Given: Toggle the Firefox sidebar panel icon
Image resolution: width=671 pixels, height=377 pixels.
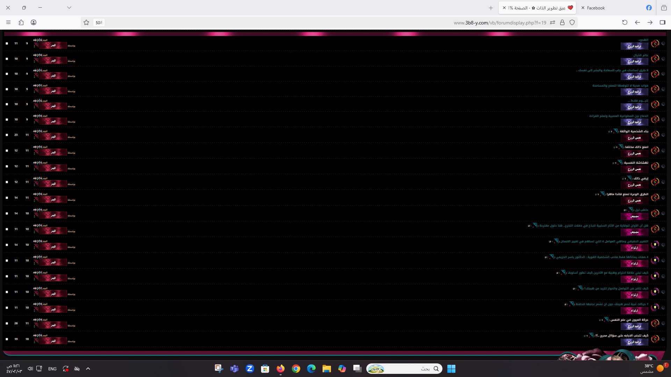Looking at the screenshot, I should point(662,22).
